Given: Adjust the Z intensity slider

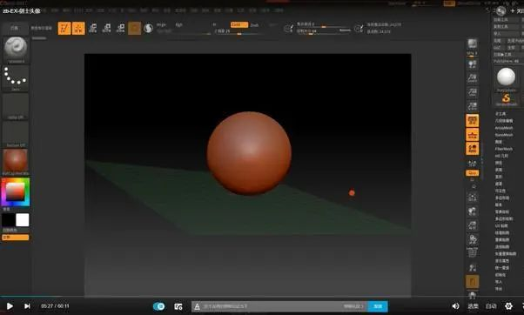Looking at the screenshot, I should (x=238, y=31).
